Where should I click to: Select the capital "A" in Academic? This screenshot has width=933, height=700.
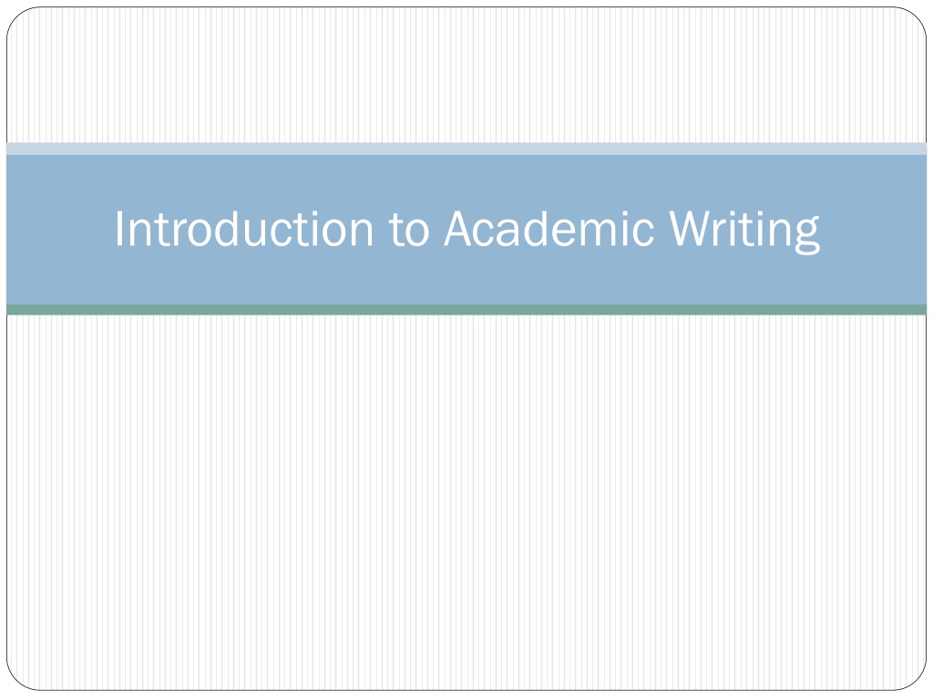(459, 229)
